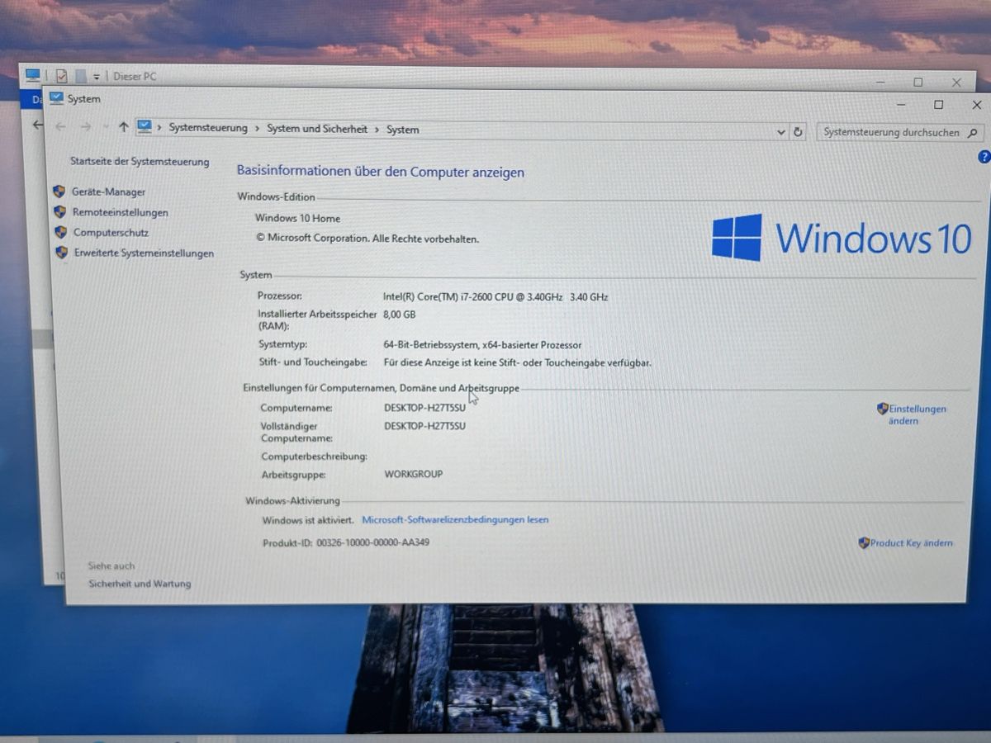
Task: Click the text Windows 10 Home
Action: [297, 219]
